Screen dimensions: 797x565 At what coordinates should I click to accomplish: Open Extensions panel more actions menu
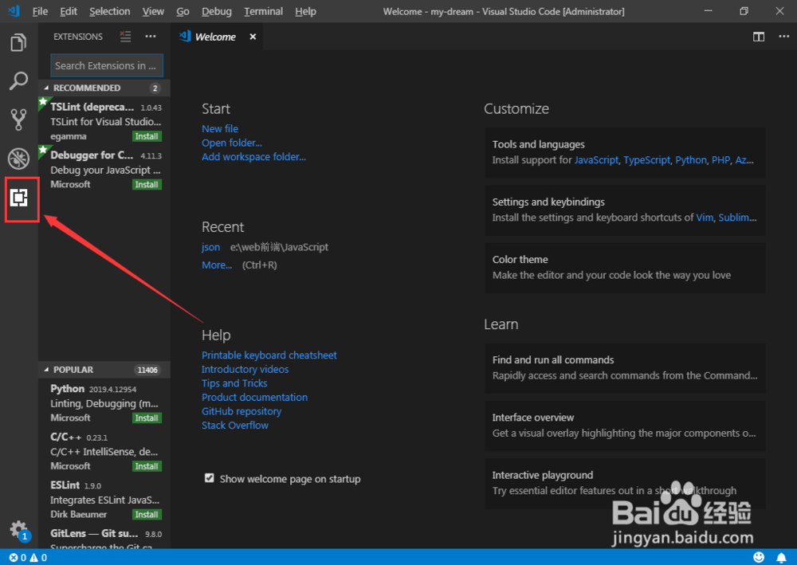[151, 37]
